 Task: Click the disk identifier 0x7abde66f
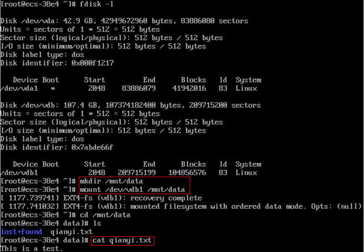click(x=92, y=147)
